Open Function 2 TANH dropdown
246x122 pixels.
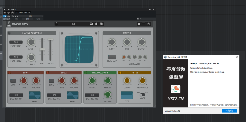[16, 57]
